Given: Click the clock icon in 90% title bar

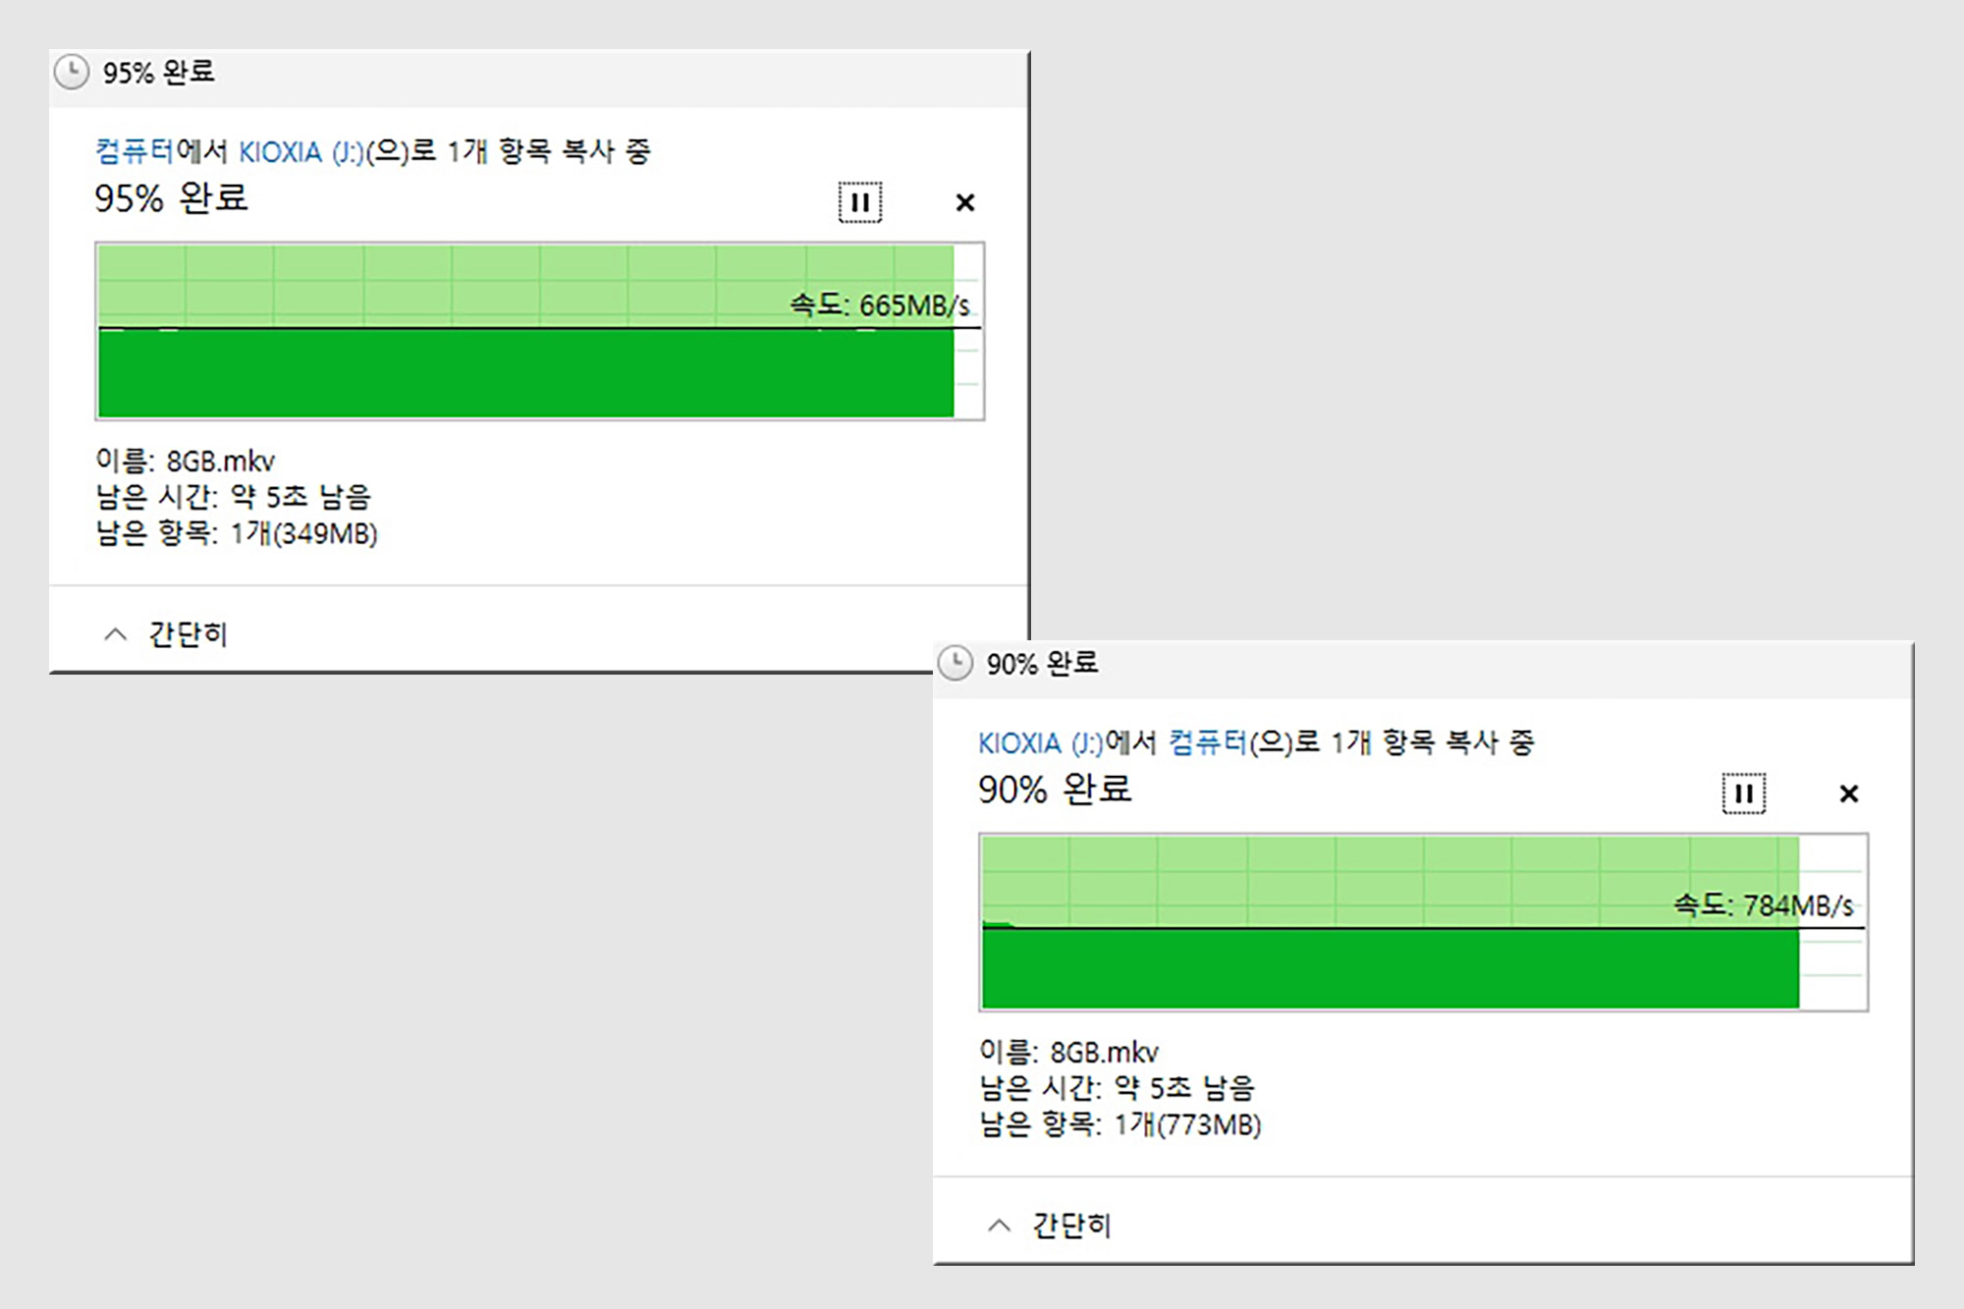Looking at the screenshot, I should click(x=955, y=663).
